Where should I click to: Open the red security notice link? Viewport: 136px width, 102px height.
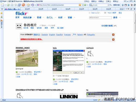click(x=31, y=39)
